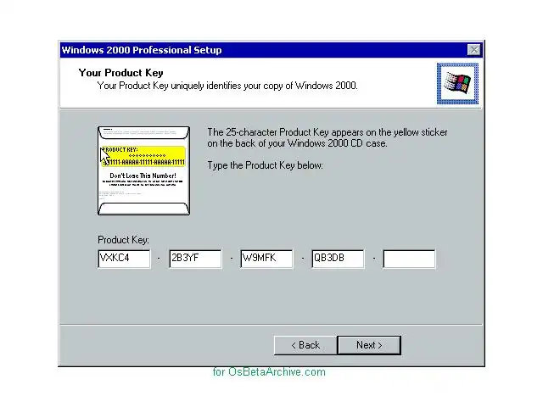Click the CD case product key sticker illustration
This screenshot has width=543, height=407.
coord(143,170)
